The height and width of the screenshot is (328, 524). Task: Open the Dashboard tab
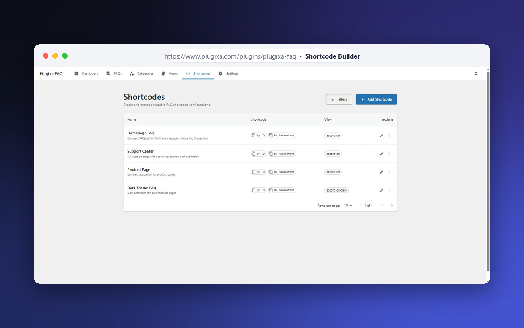[86, 73]
